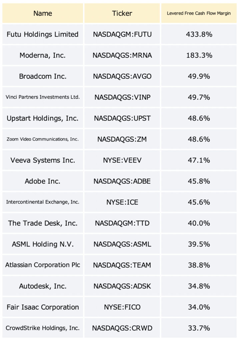240x341 pixels.
Task: Click the NASDAQGS:ZM ticker cell
Action: click(x=122, y=139)
